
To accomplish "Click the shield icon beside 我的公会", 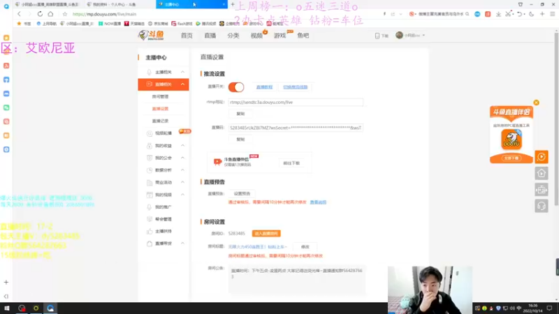I will coord(150,158).
